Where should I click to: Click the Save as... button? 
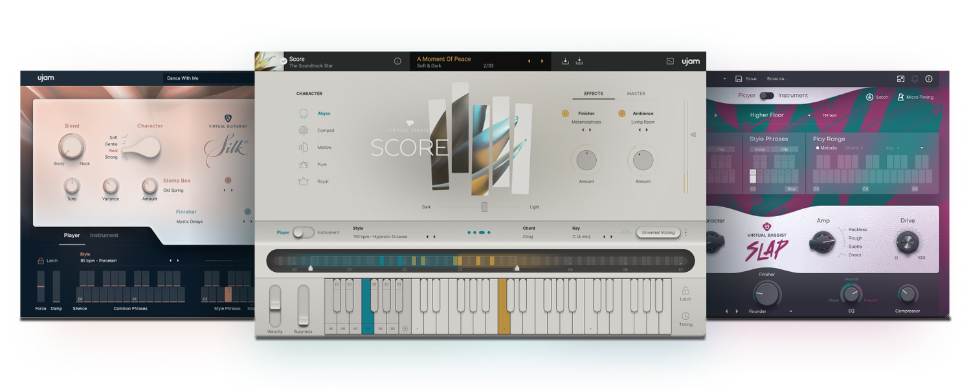click(x=777, y=79)
